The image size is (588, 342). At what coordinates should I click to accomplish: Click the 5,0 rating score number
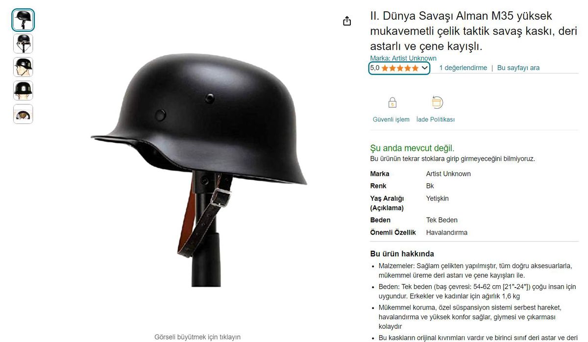click(375, 68)
